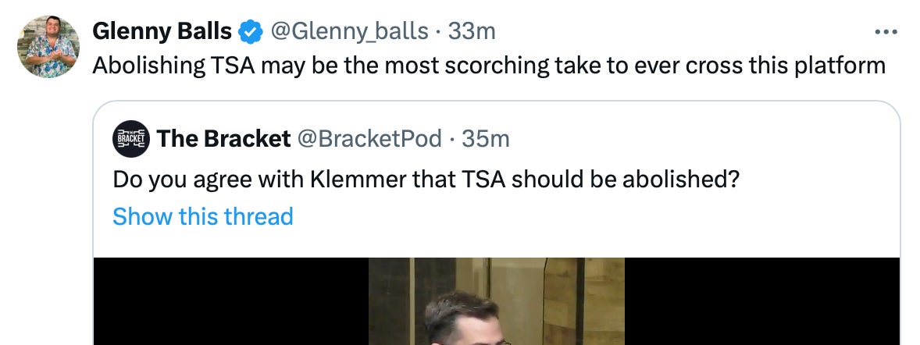Open the Glenny Balls display name link
Image resolution: width=920 pixels, height=345 pixels.
click(x=162, y=32)
